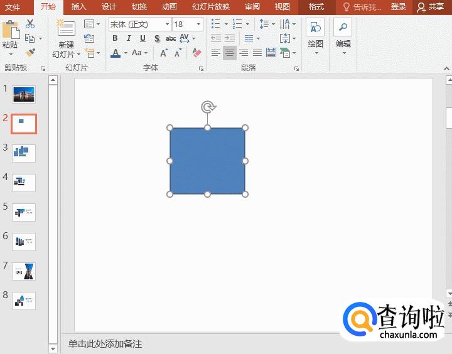This screenshot has height=354, width=452.
Task: Expand the Paste options arrow
Action: pyautogui.click(x=11, y=55)
